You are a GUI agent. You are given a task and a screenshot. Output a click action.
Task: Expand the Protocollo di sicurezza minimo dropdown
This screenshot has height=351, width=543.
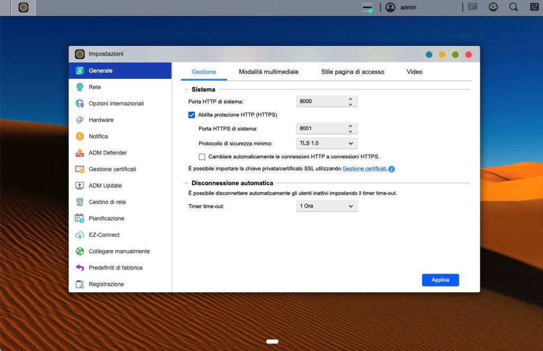coord(327,143)
